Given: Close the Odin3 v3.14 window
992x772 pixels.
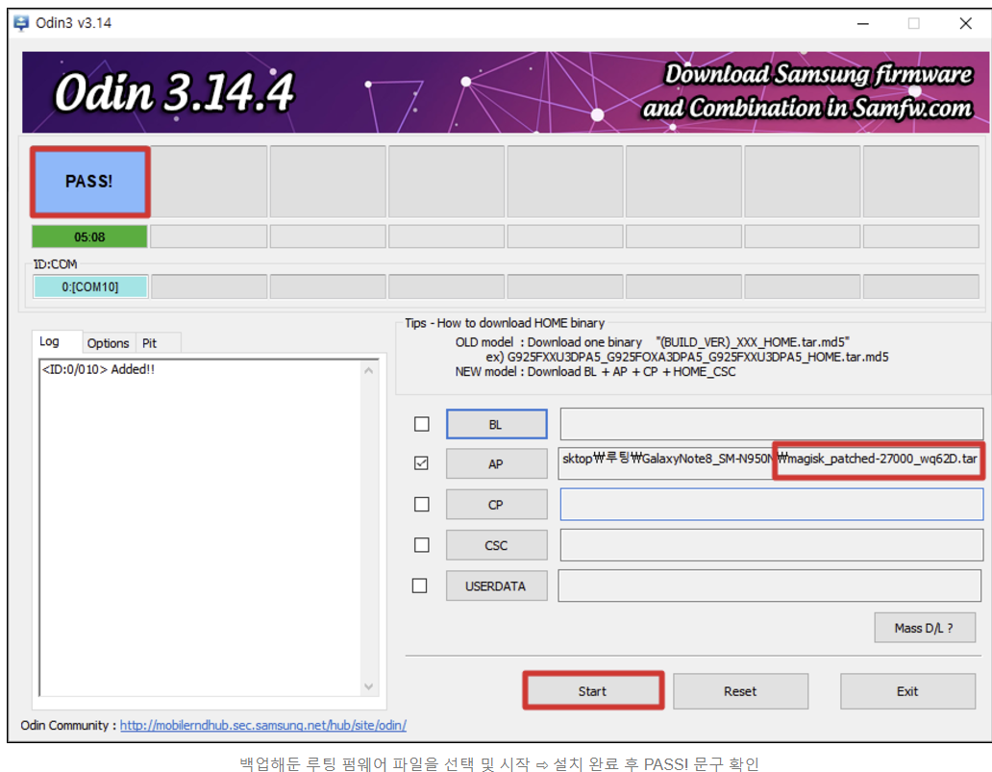Looking at the screenshot, I should point(965,23).
